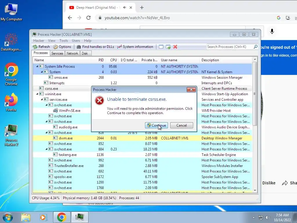Viewport: 297px width, 223px height.
Task: Open Firefox desktop shortcut
Action: [x=11, y=102]
